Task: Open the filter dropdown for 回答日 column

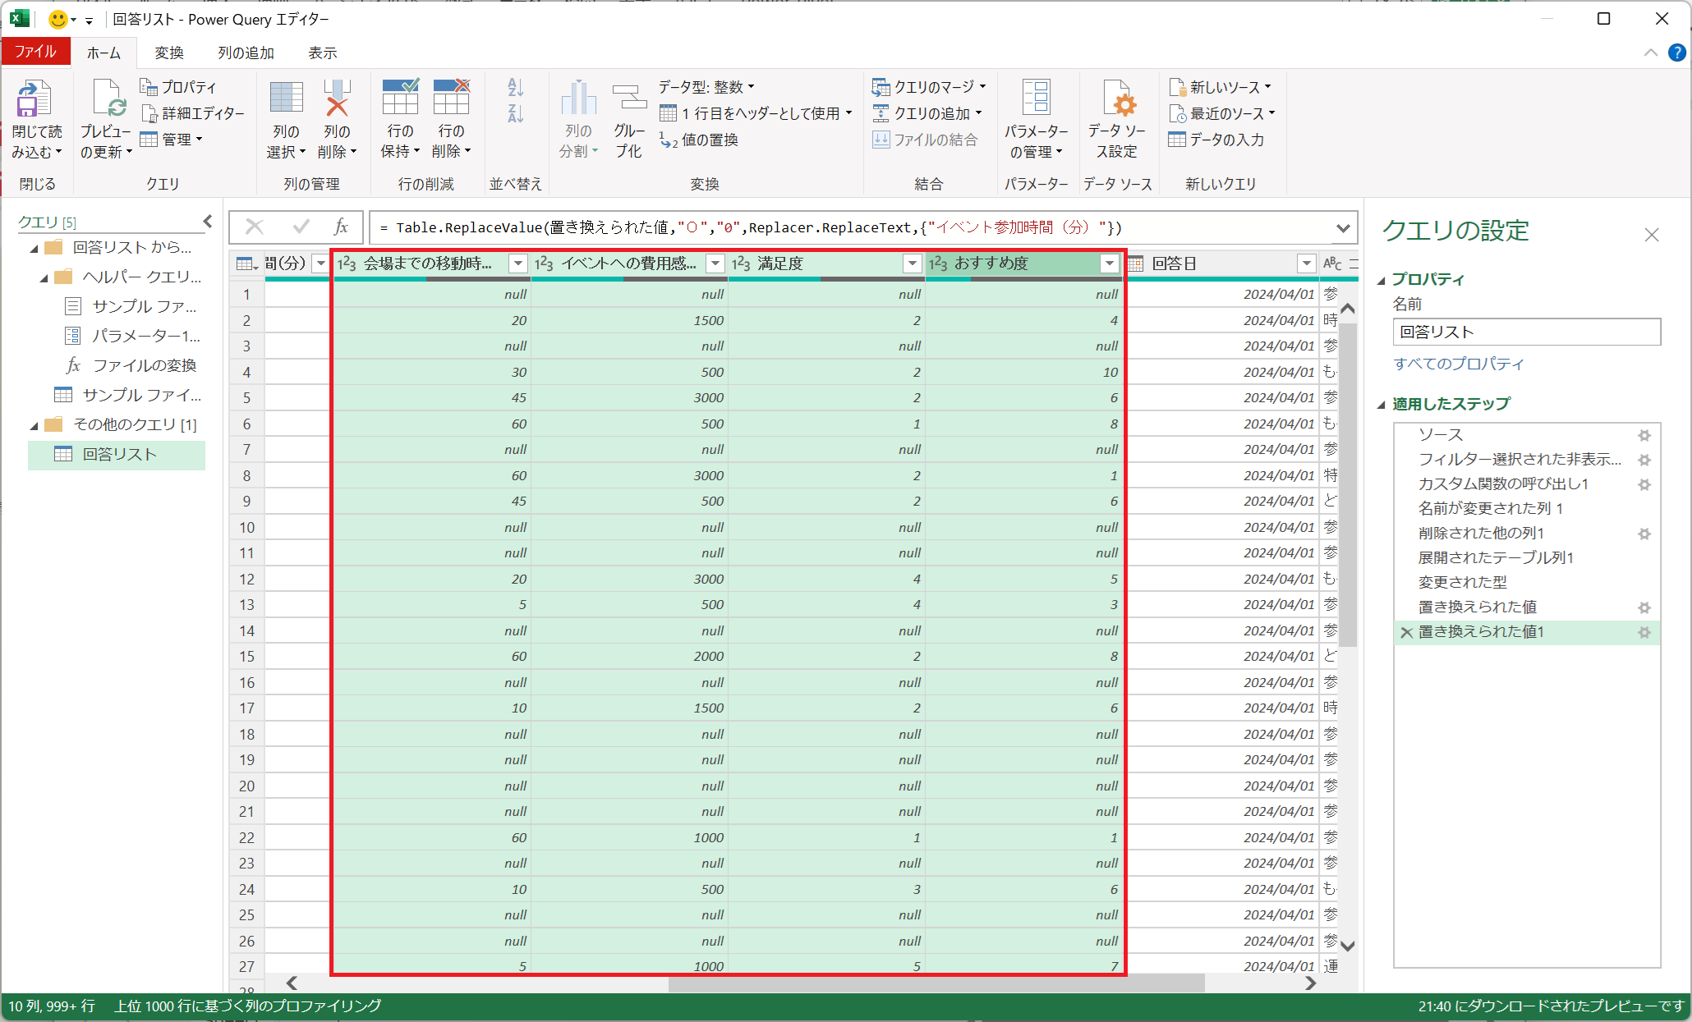Action: pos(1306,264)
